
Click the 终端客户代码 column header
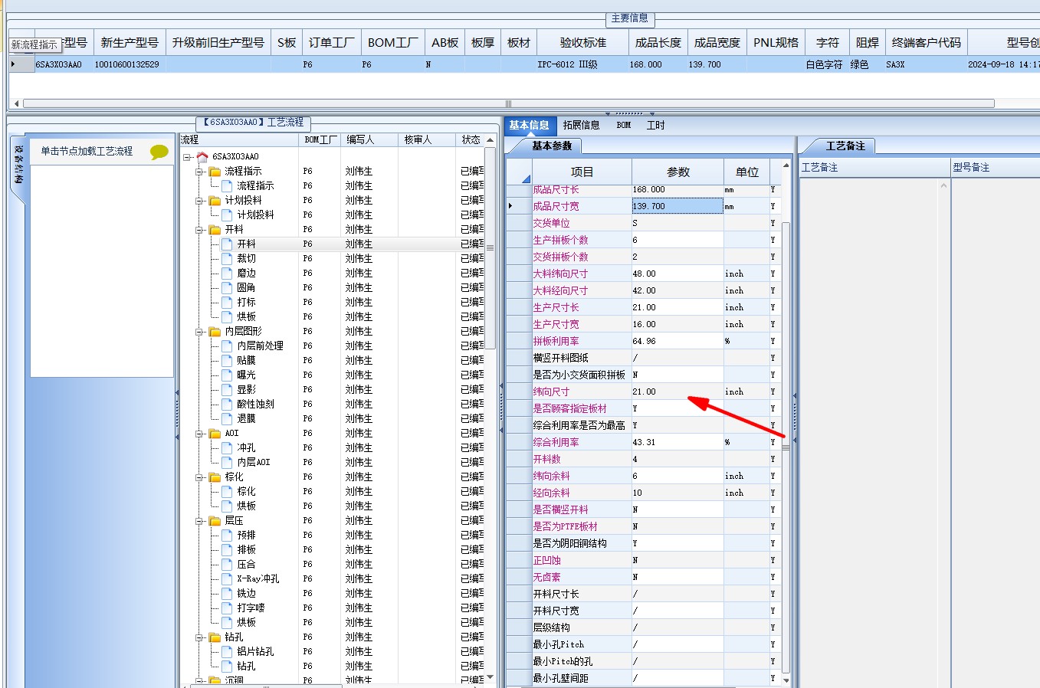coord(926,43)
